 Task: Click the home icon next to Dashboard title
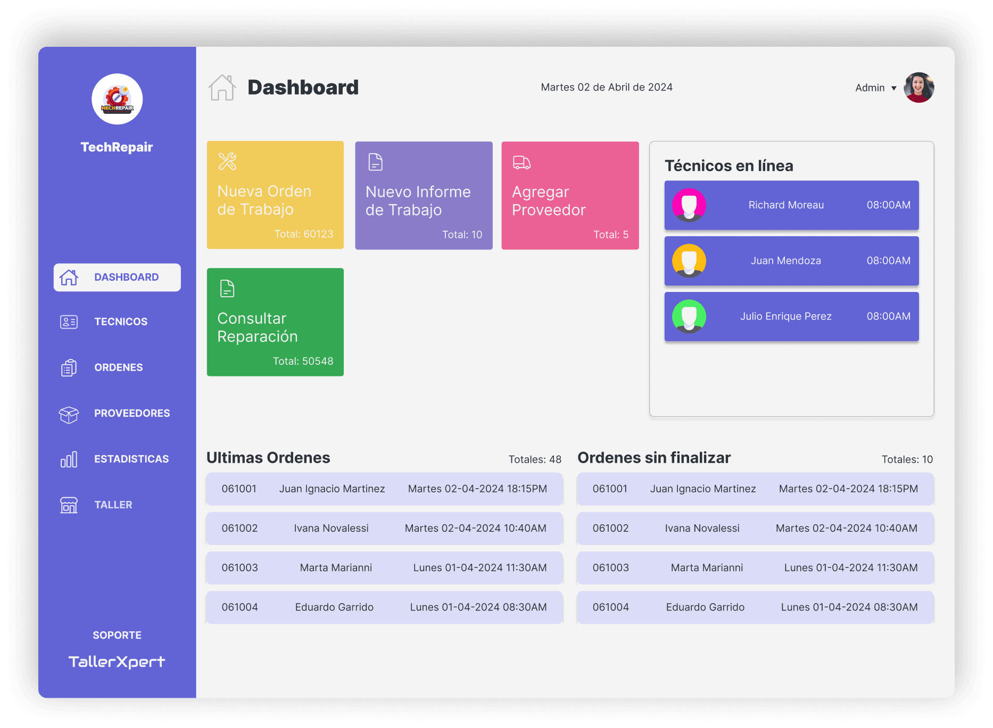point(222,87)
